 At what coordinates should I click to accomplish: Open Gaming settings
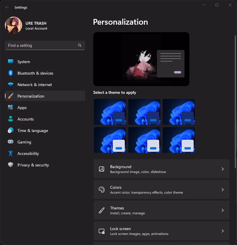coord(45,142)
